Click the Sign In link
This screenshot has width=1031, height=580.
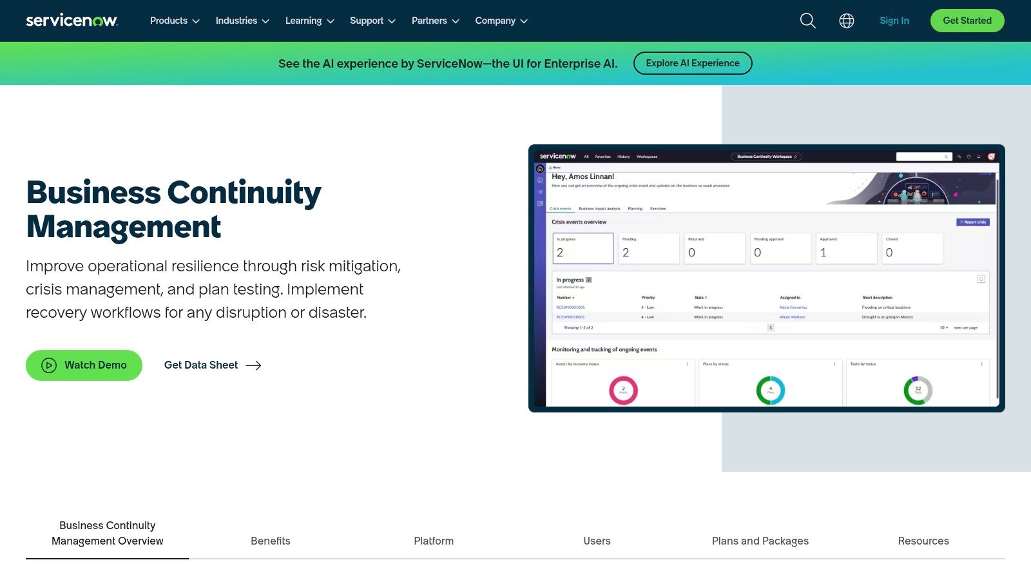click(894, 21)
